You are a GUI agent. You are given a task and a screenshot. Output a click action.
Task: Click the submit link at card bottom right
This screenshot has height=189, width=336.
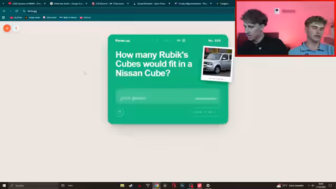click(205, 112)
